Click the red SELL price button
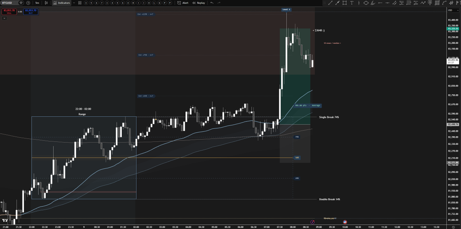The height and width of the screenshot is (229, 461). coord(9,12)
